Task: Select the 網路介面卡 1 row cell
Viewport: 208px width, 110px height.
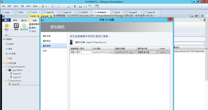Action: click(x=81, y=52)
